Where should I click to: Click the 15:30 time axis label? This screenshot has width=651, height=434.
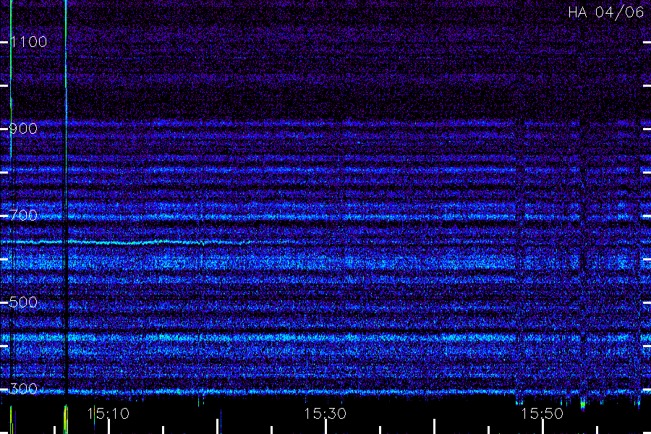point(325,414)
